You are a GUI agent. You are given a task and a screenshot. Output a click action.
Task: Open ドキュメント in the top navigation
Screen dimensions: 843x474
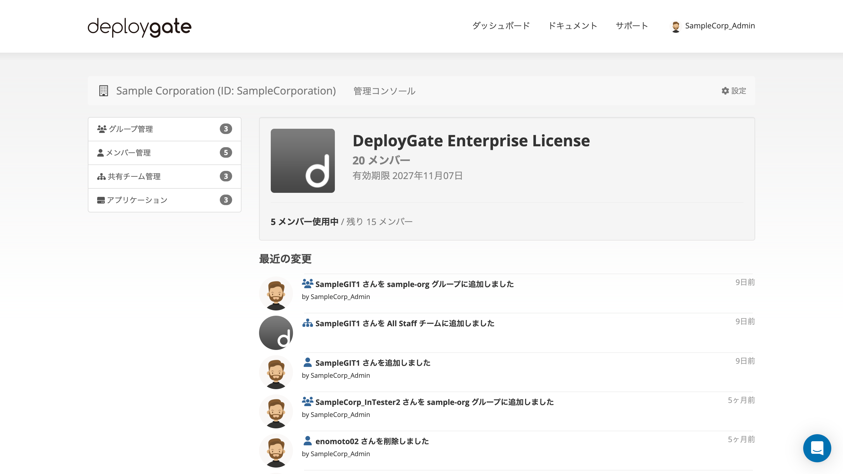pyautogui.click(x=573, y=25)
